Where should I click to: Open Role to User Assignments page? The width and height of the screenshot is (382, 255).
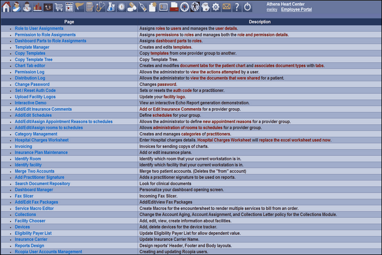[x=39, y=28]
